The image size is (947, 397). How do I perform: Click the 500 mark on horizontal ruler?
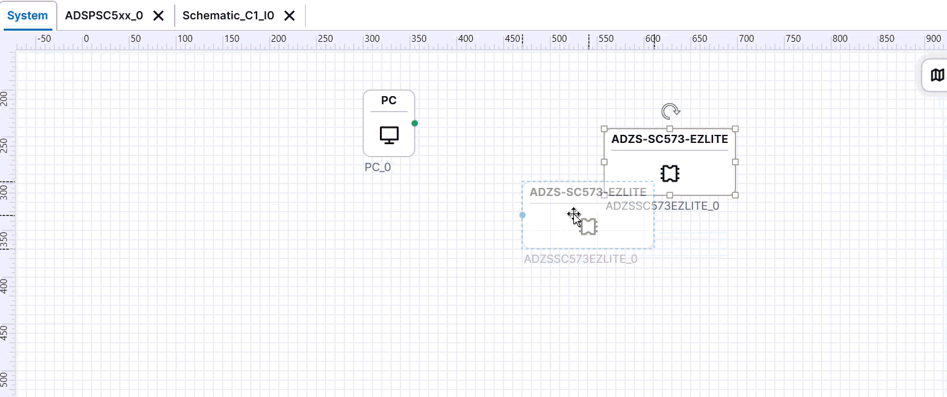[559, 39]
